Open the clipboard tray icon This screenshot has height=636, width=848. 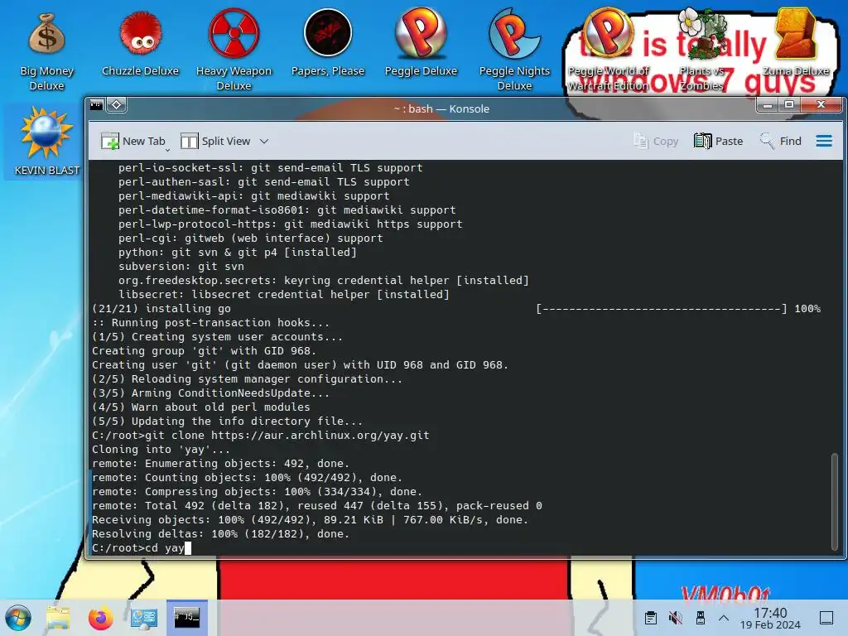click(x=651, y=618)
